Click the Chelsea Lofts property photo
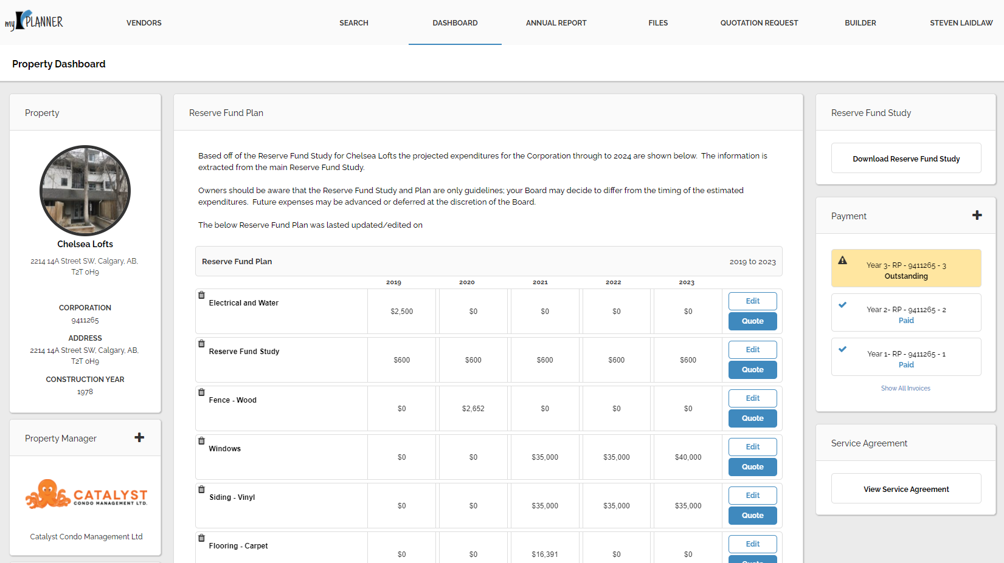 85,191
